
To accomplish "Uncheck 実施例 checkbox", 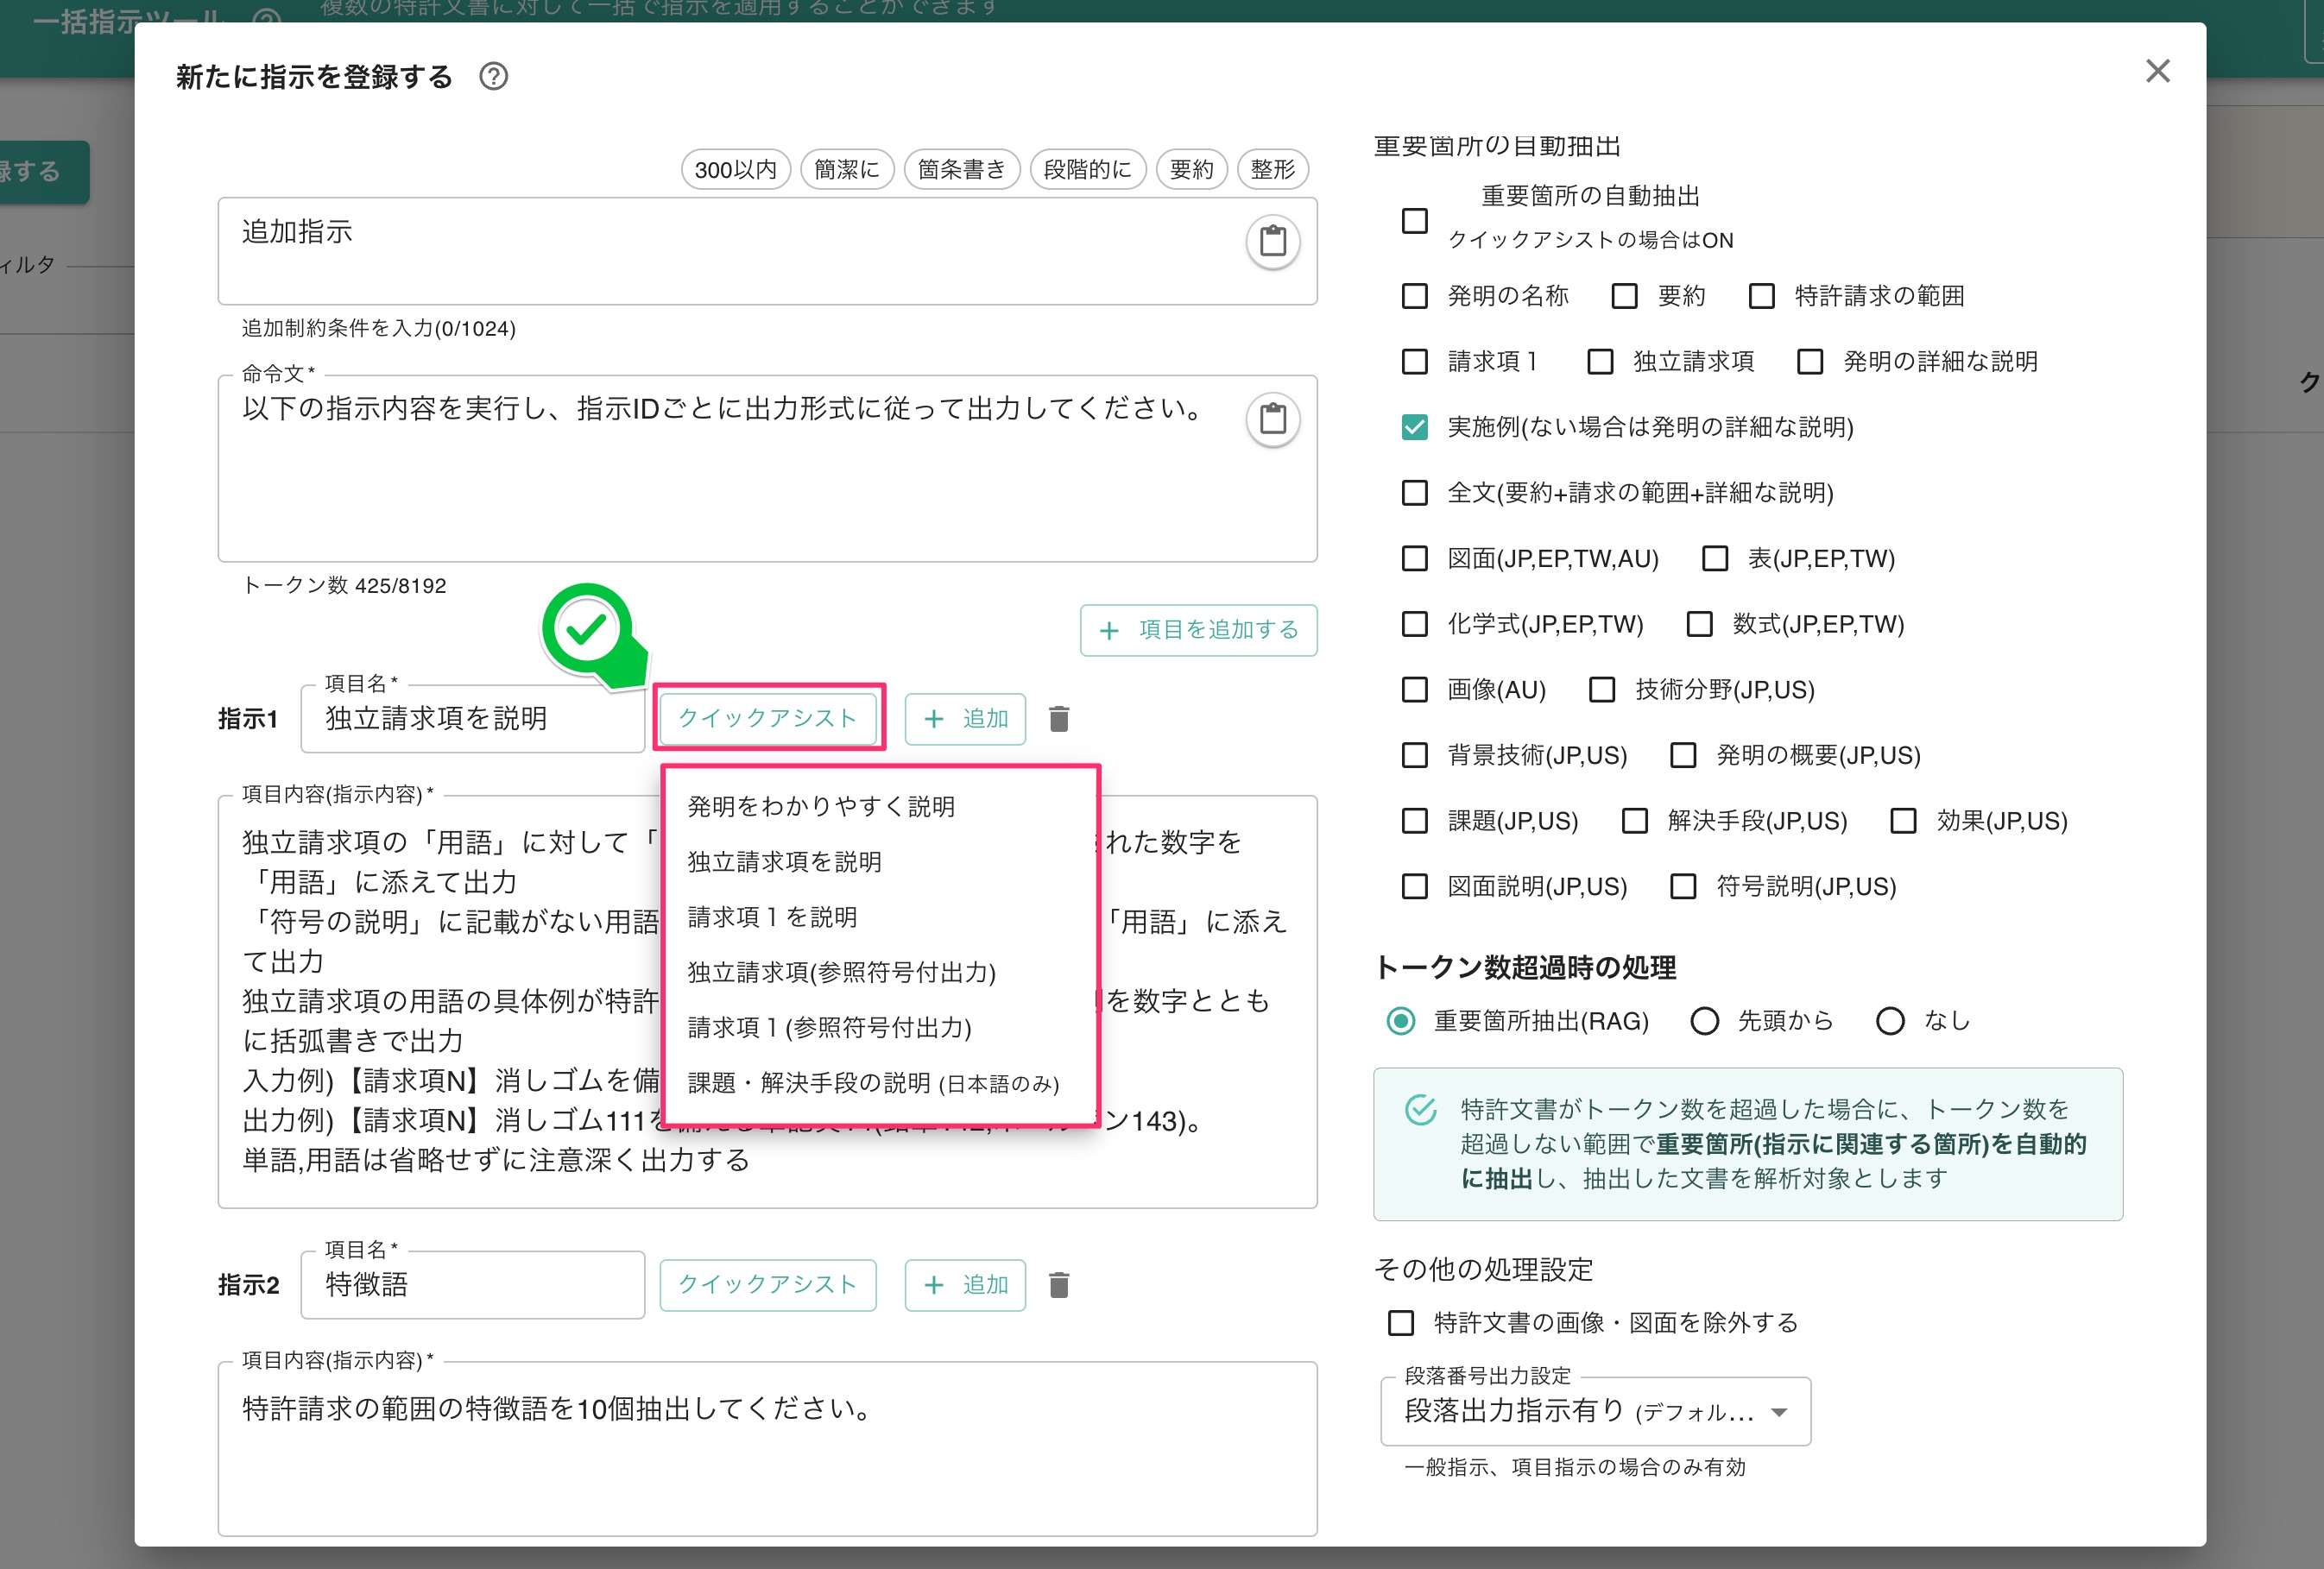I will [x=1414, y=428].
